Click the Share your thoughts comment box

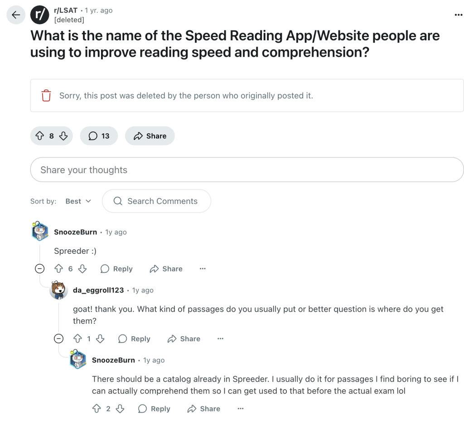click(x=247, y=169)
